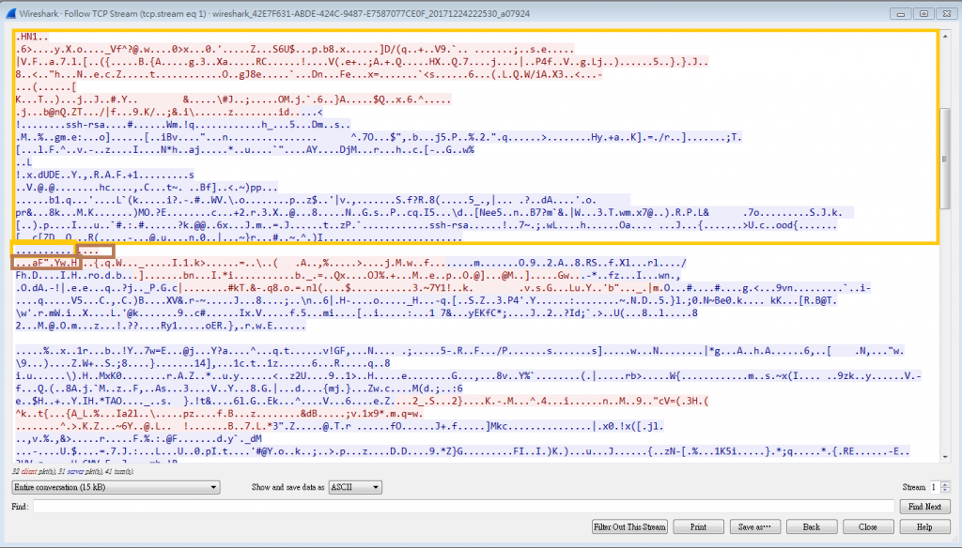This screenshot has width=962, height=548.
Task: Click Filter Out This Stream button
Action: 629,527
